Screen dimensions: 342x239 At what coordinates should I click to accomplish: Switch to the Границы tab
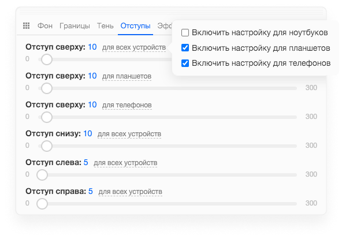point(75,26)
